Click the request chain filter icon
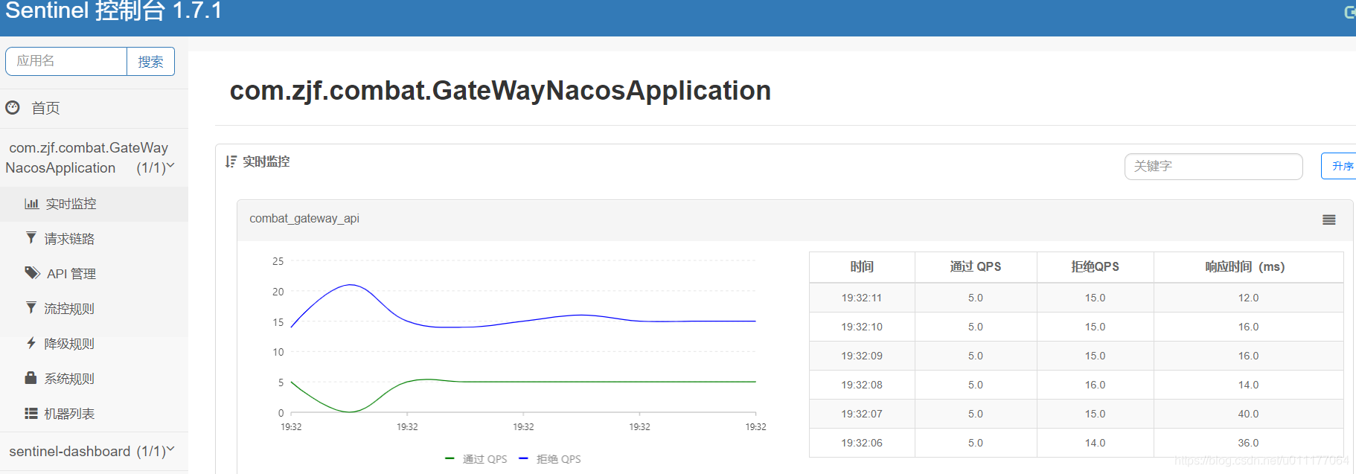Screen dimensions: 1356x474 (x=31, y=238)
